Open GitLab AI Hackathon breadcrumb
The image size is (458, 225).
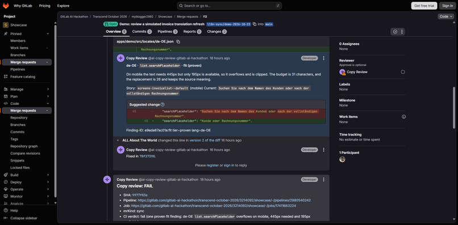click(74, 16)
